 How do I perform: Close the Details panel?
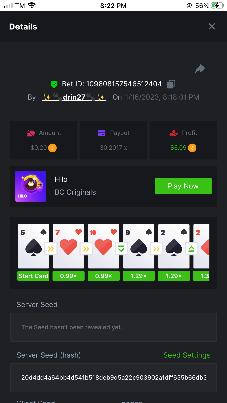pyautogui.click(x=211, y=26)
